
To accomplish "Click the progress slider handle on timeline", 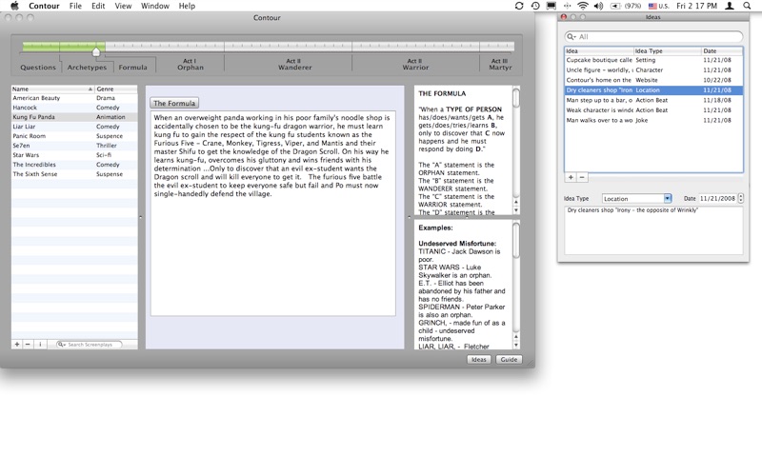I will [x=96, y=51].
